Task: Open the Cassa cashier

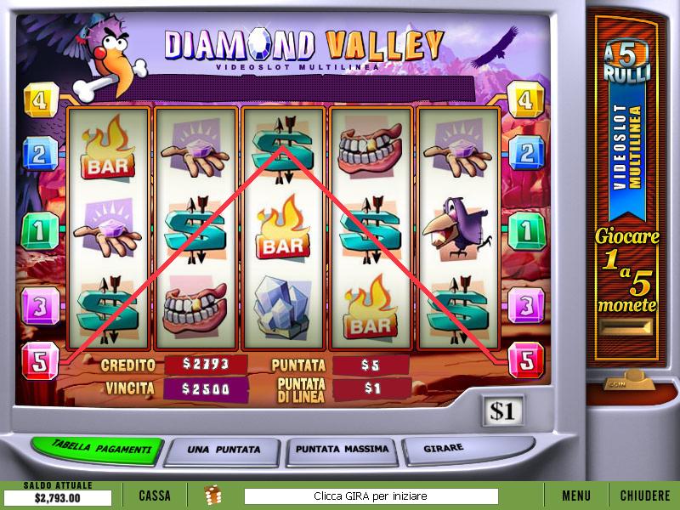Action: [155, 496]
